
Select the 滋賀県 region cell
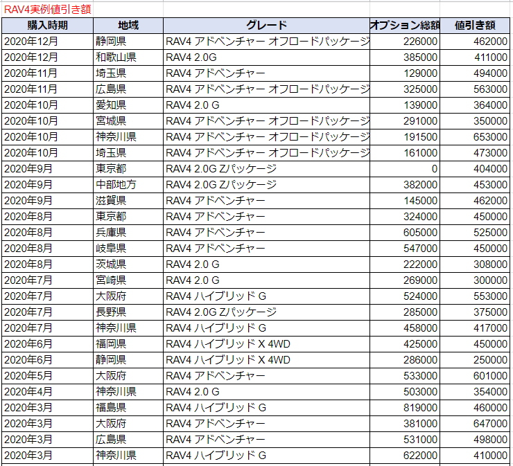128,201
